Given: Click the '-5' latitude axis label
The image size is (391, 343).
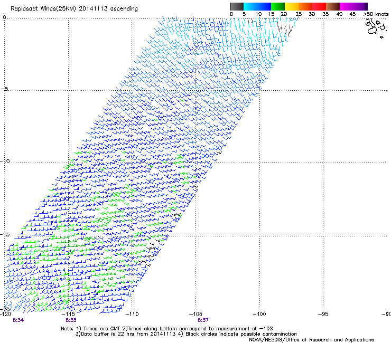Looking at the screenshot, I should coord(5,89).
